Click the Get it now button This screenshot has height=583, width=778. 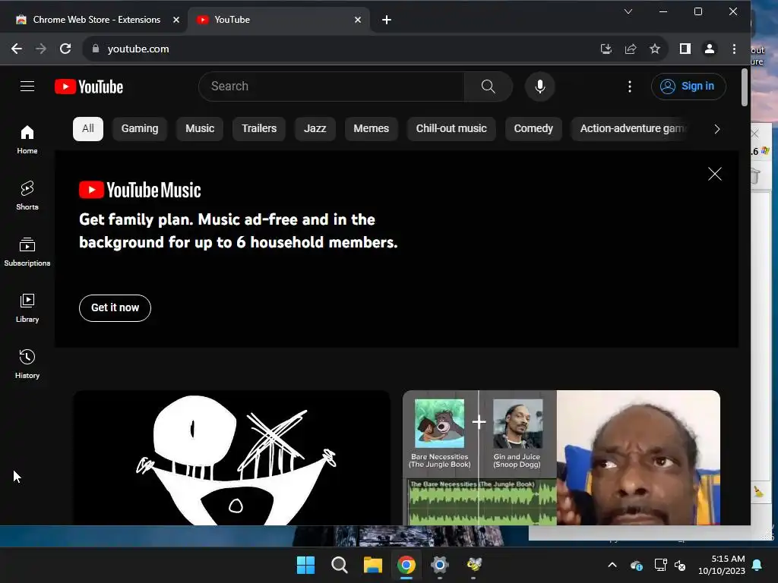click(115, 308)
